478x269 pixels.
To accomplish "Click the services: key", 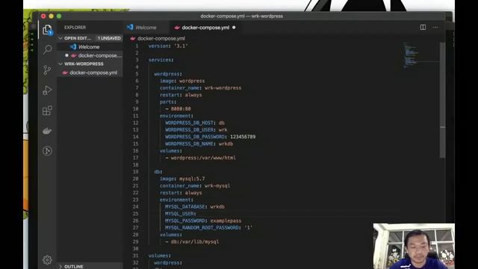I will 161,60.
